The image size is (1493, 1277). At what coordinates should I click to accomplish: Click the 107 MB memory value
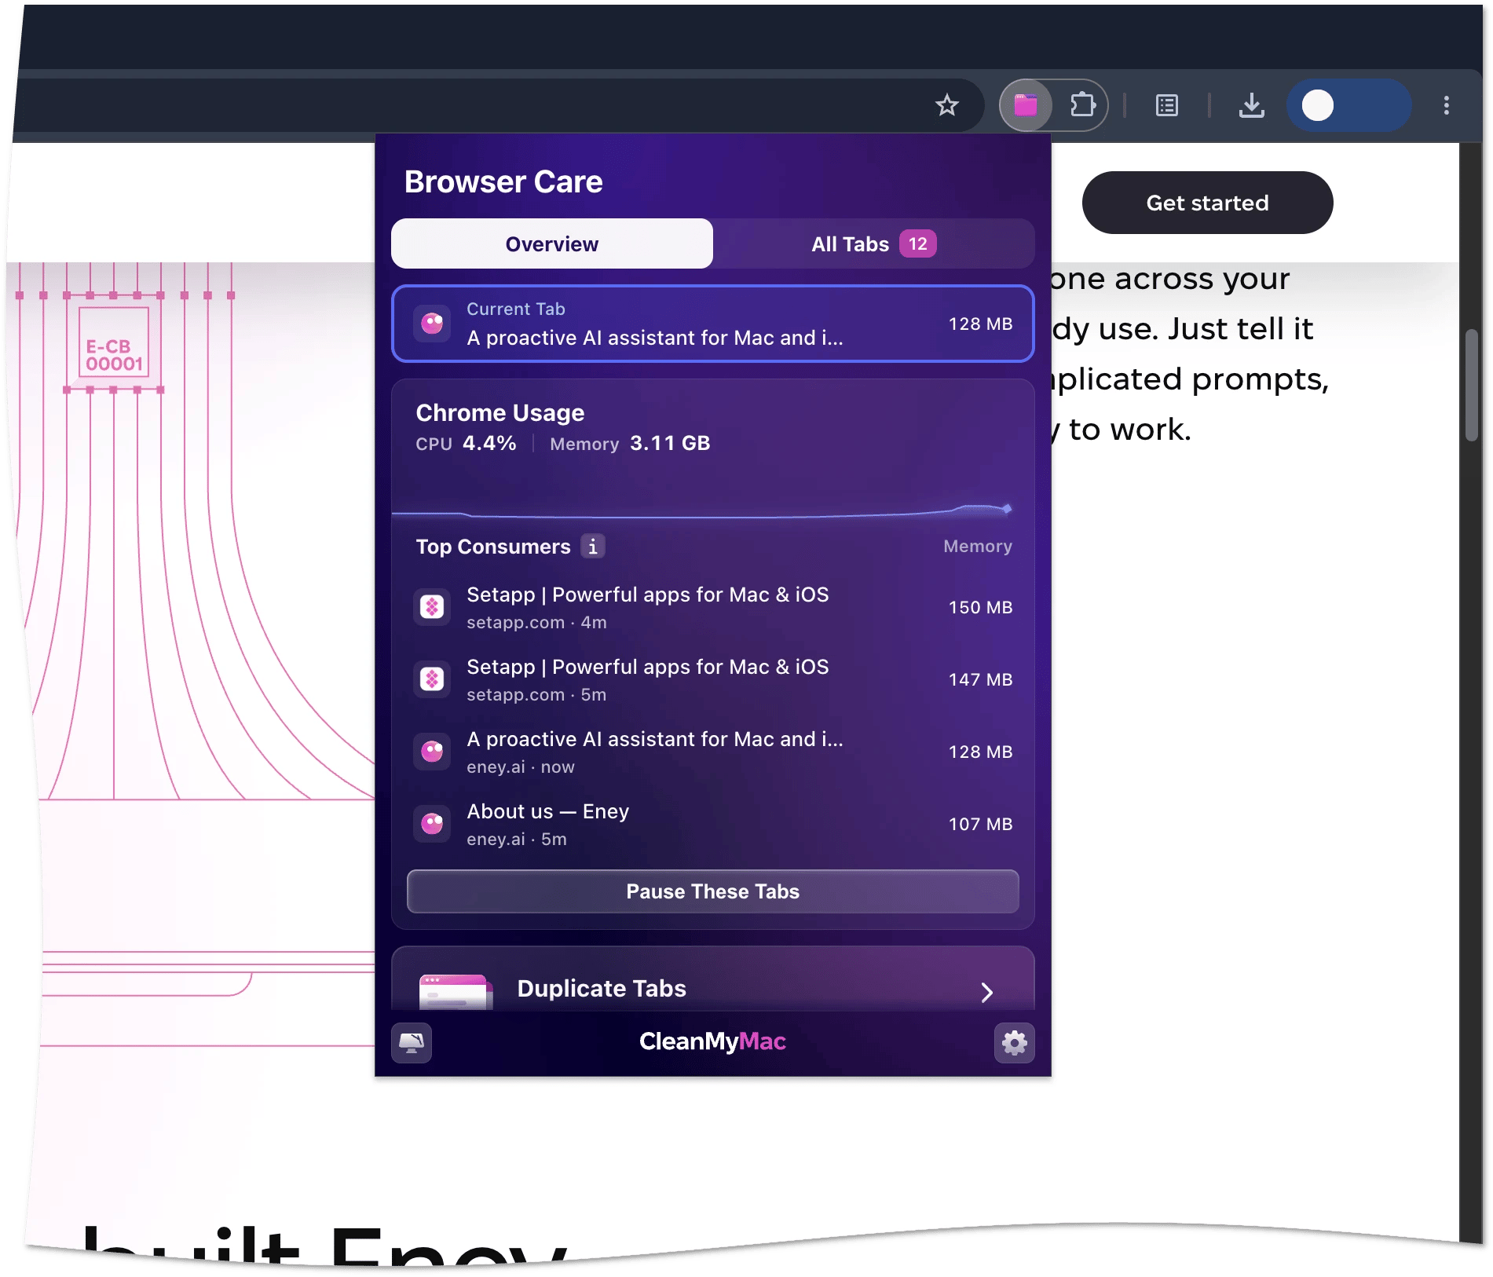point(980,824)
